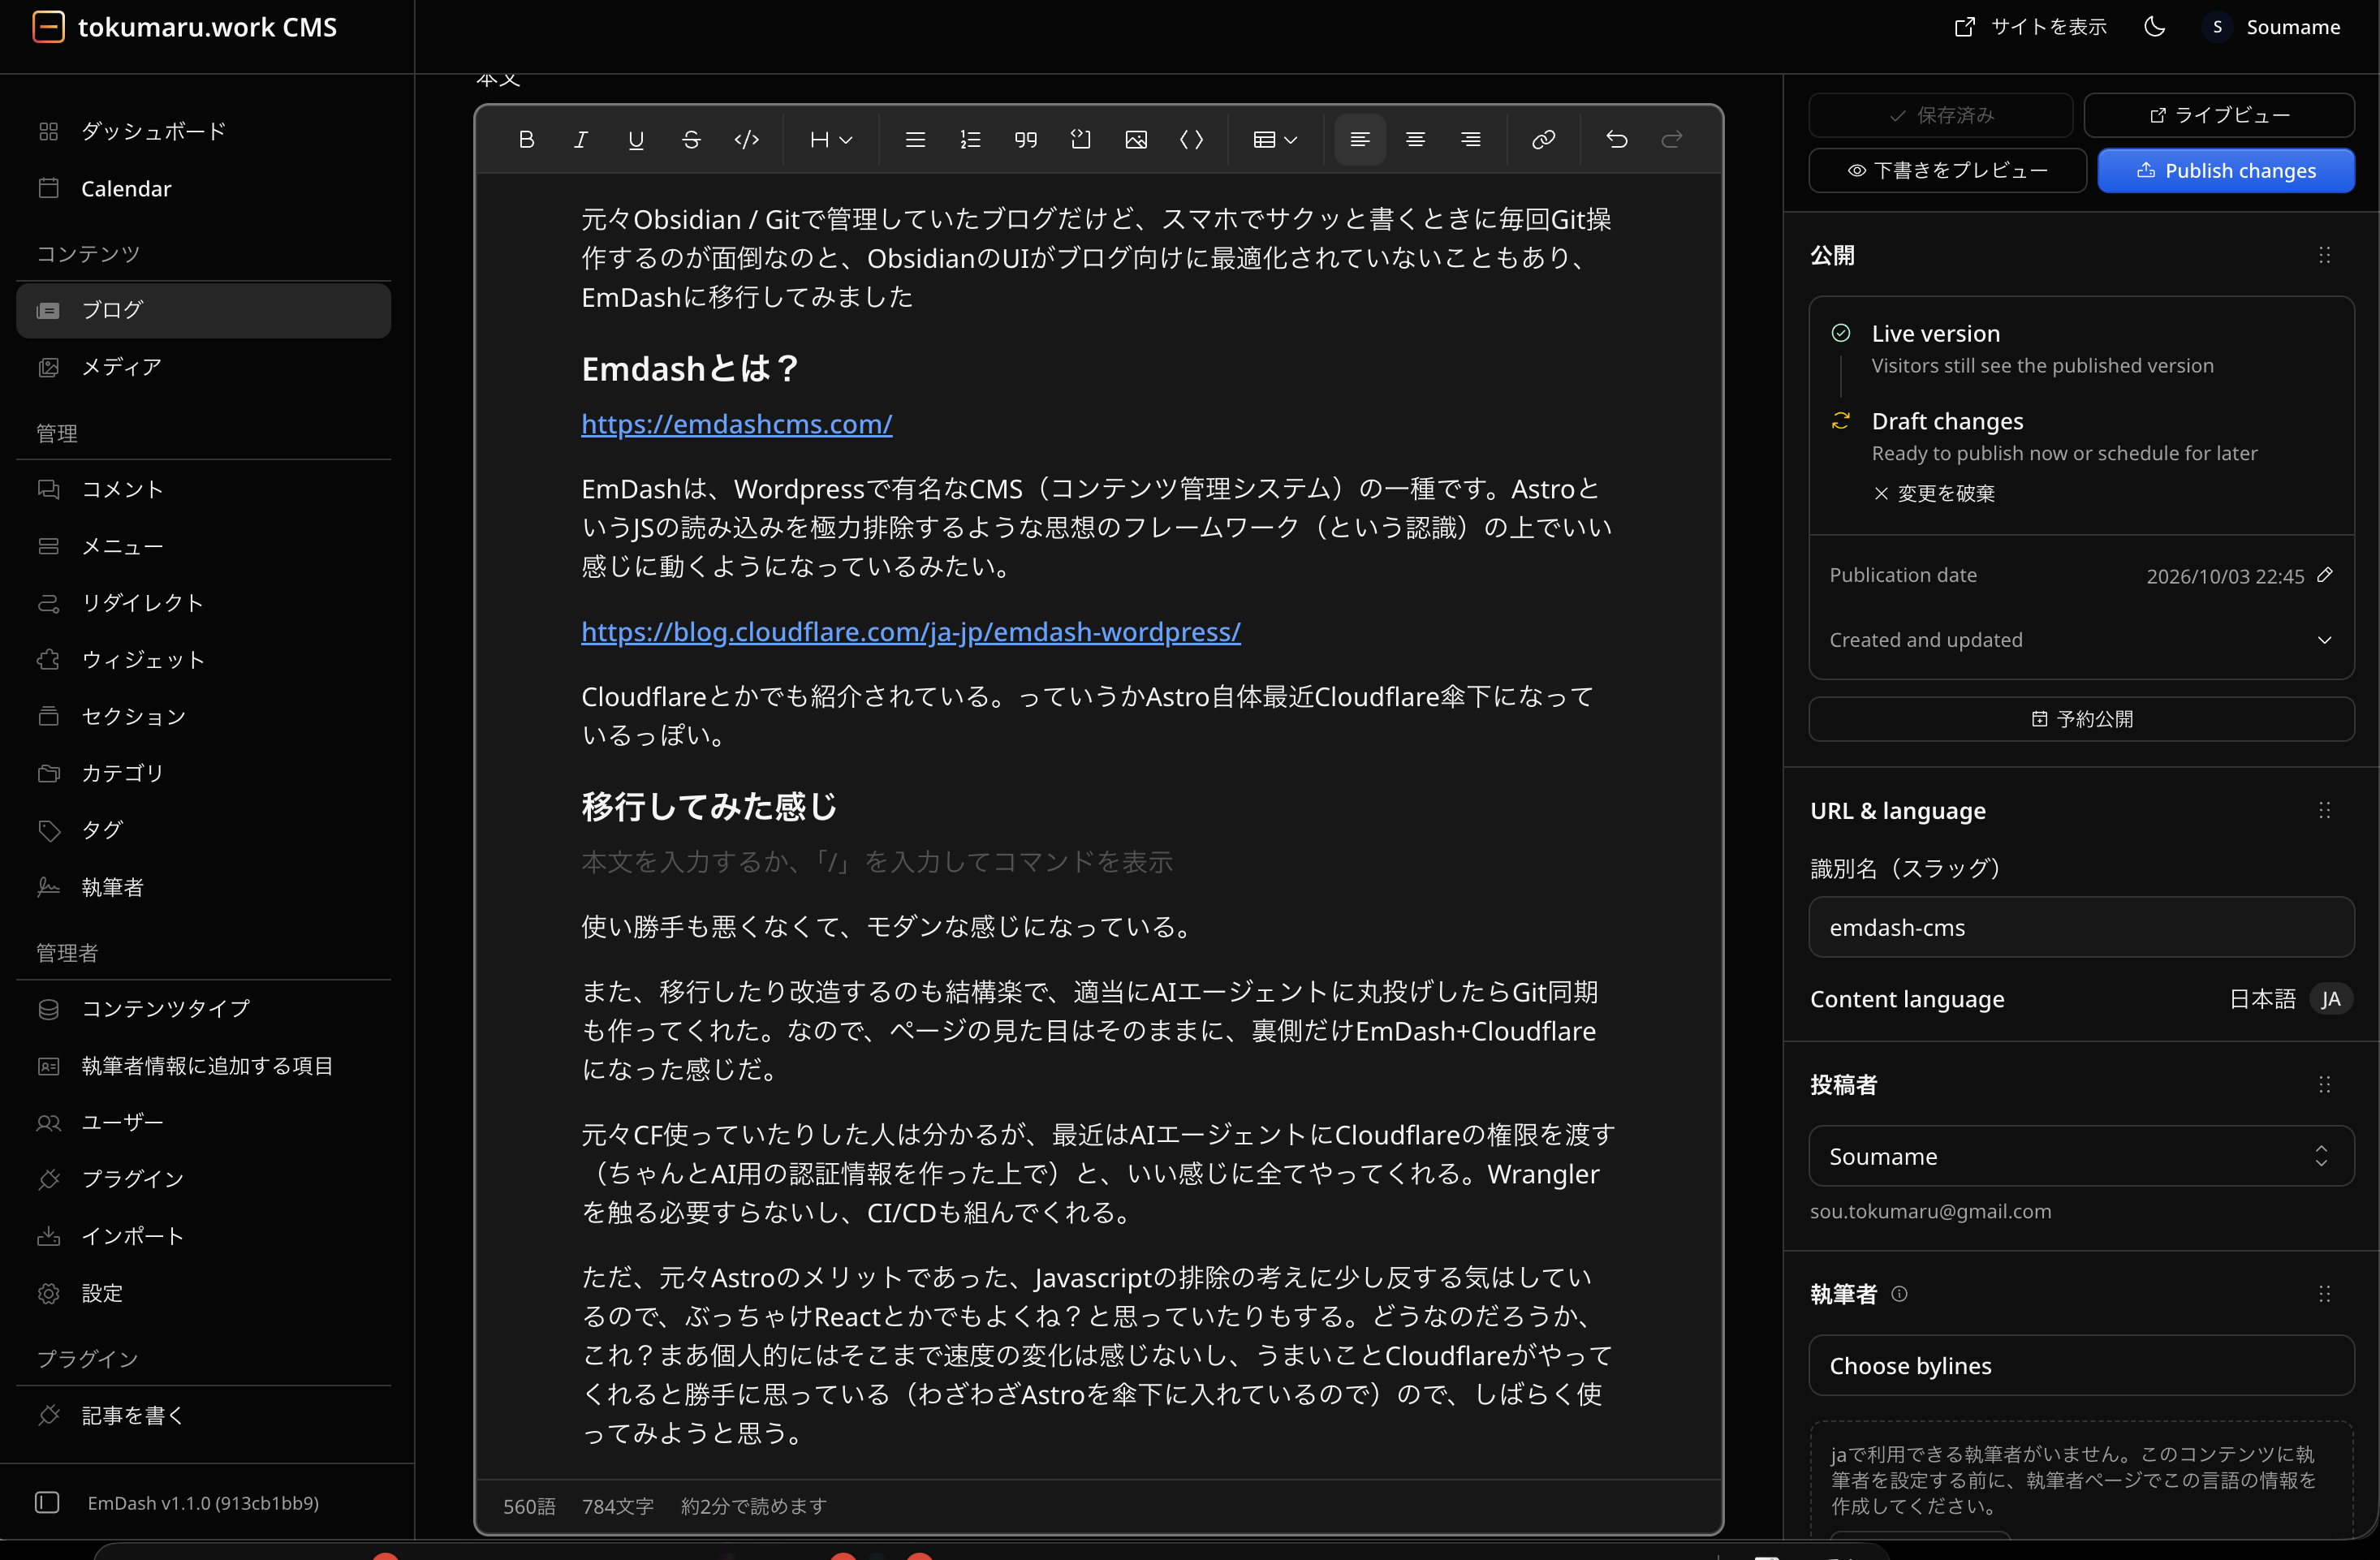Image resolution: width=2380 pixels, height=1560 pixels.
Task: Insert a blockquote
Action: click(1026, 140)
